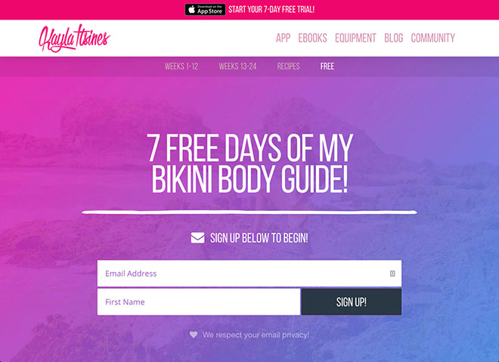This screenshot has height=362, width=499.
Task: Switch to the WEEKS 1-12 tab
Action: (181, 67)
